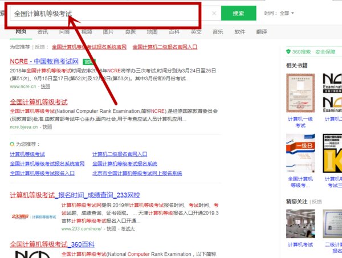
Task: Open suggestion 计算机等级考试
Action: tap(27, 154)
